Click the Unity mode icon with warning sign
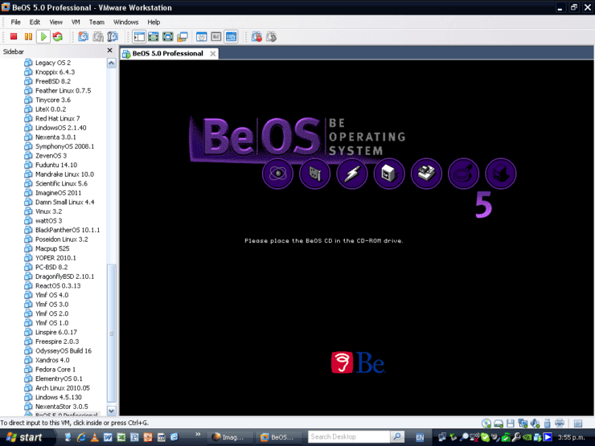 183,36
